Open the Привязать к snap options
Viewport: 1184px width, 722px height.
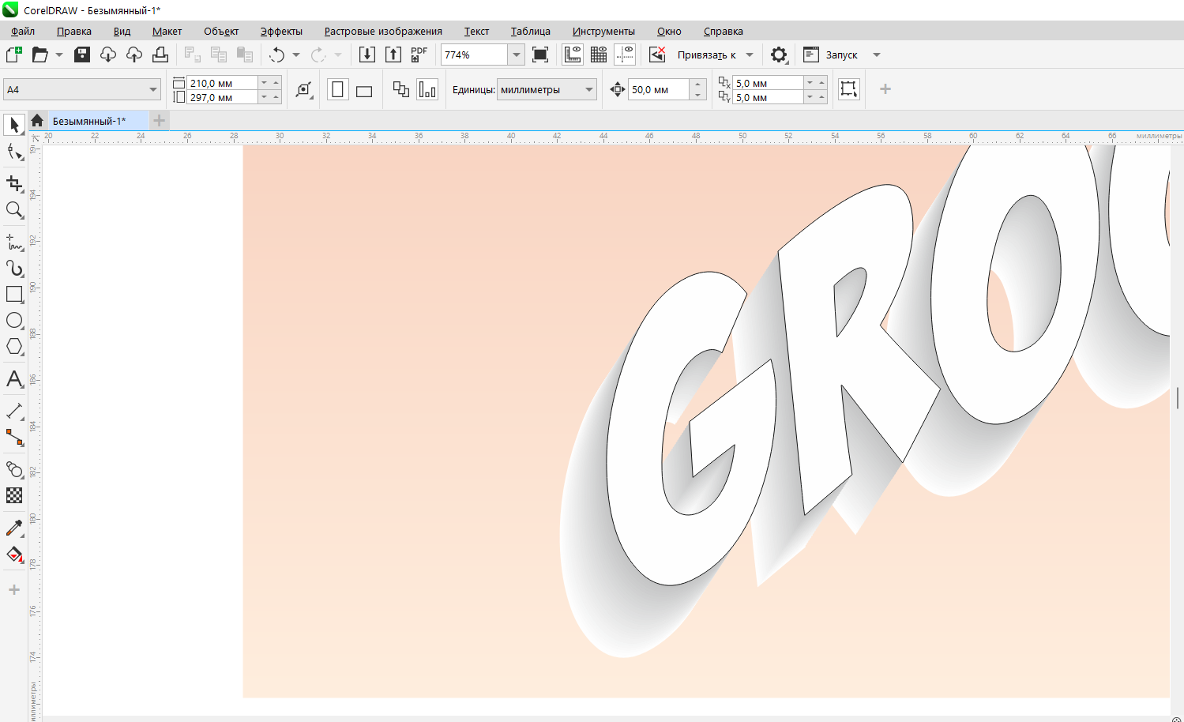707,55
